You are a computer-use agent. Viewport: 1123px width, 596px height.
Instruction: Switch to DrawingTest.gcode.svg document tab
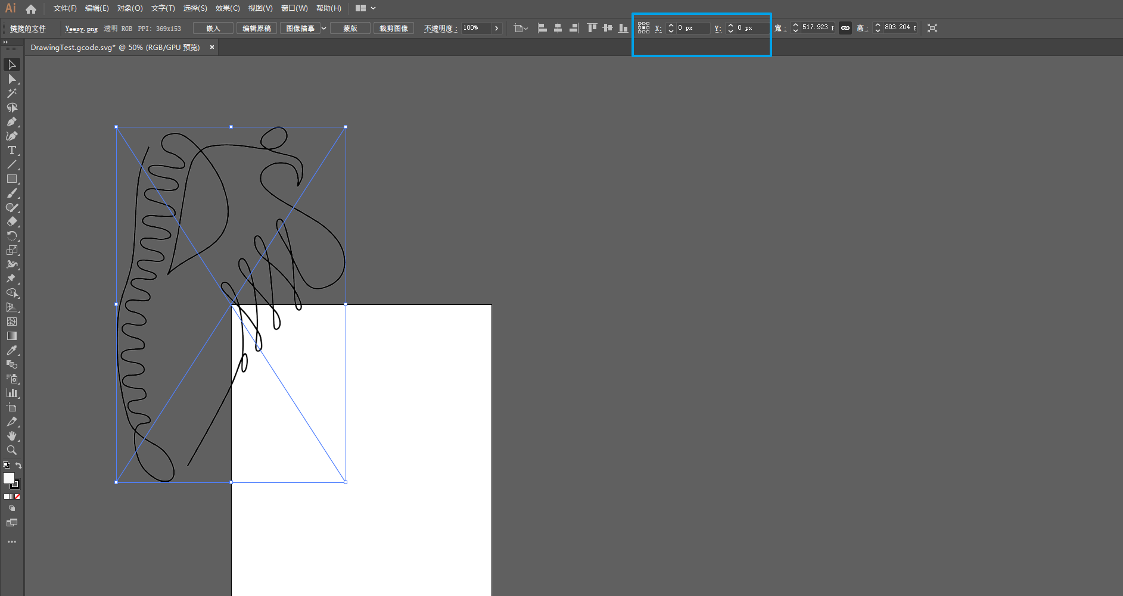point(115,48)
